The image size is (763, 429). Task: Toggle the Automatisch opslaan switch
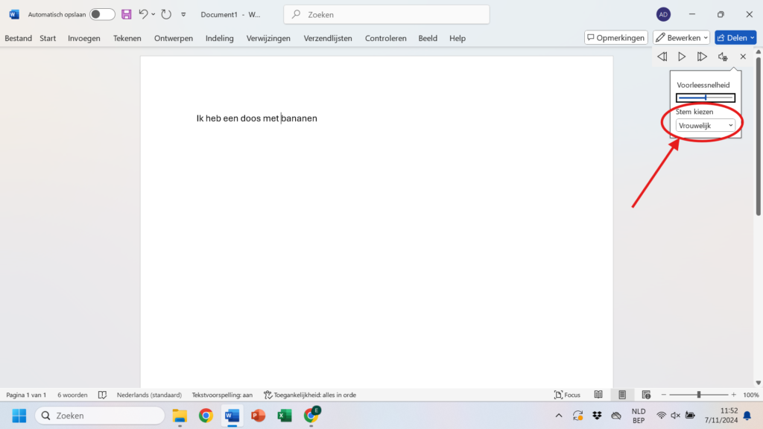pos(102,14)
